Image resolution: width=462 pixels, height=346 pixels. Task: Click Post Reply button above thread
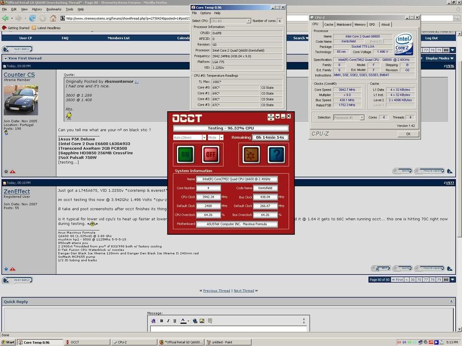click(x=18, y=49)
